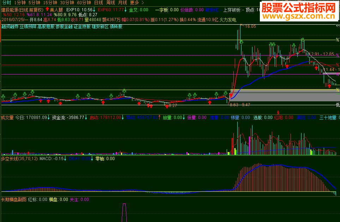This screenshot has width=340, height=222.
Task: Click the 放量: 0.00 value
Action: coord(172,118)
